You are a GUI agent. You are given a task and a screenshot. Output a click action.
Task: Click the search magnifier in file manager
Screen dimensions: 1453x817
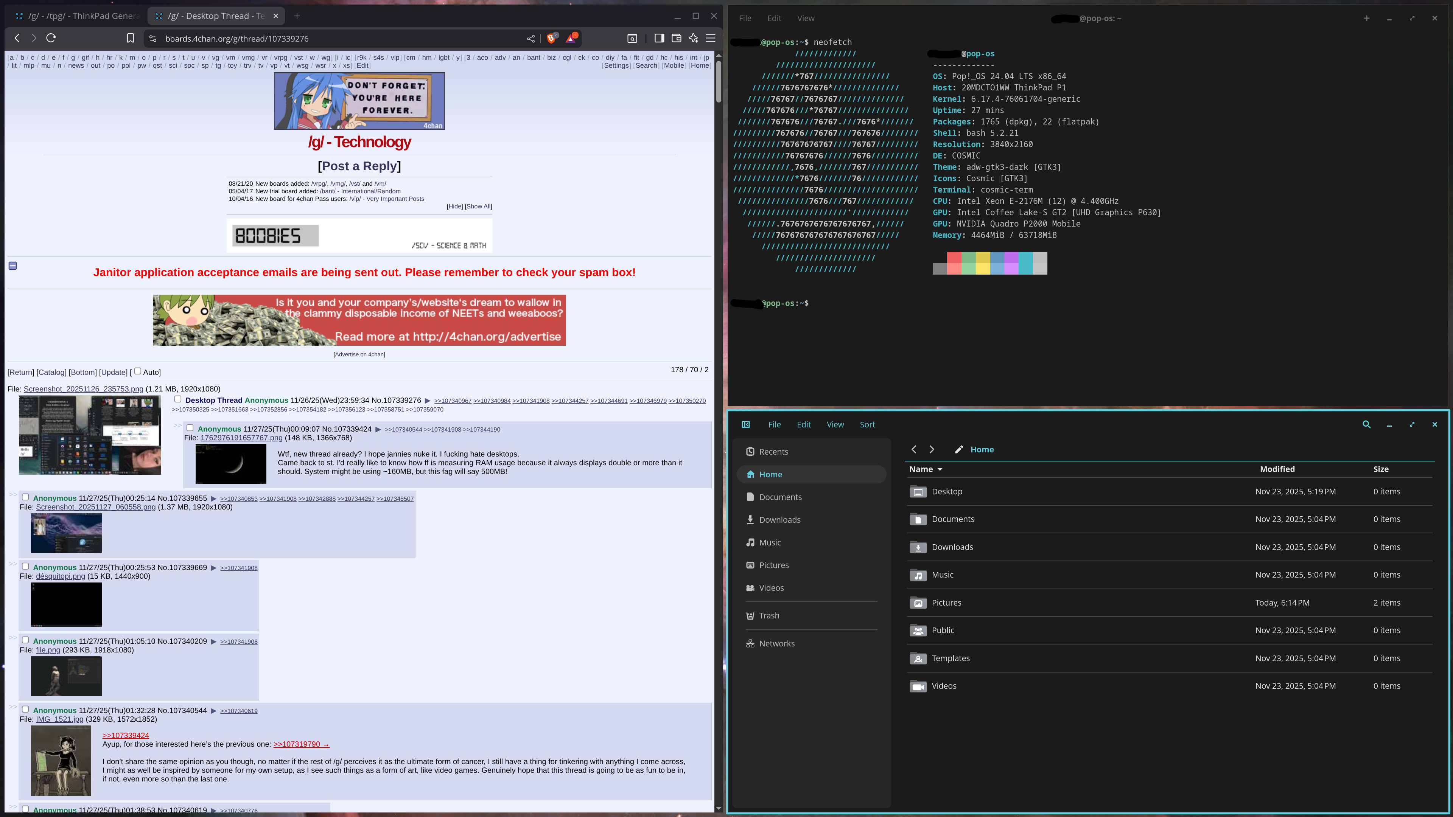click(1366, 424)
